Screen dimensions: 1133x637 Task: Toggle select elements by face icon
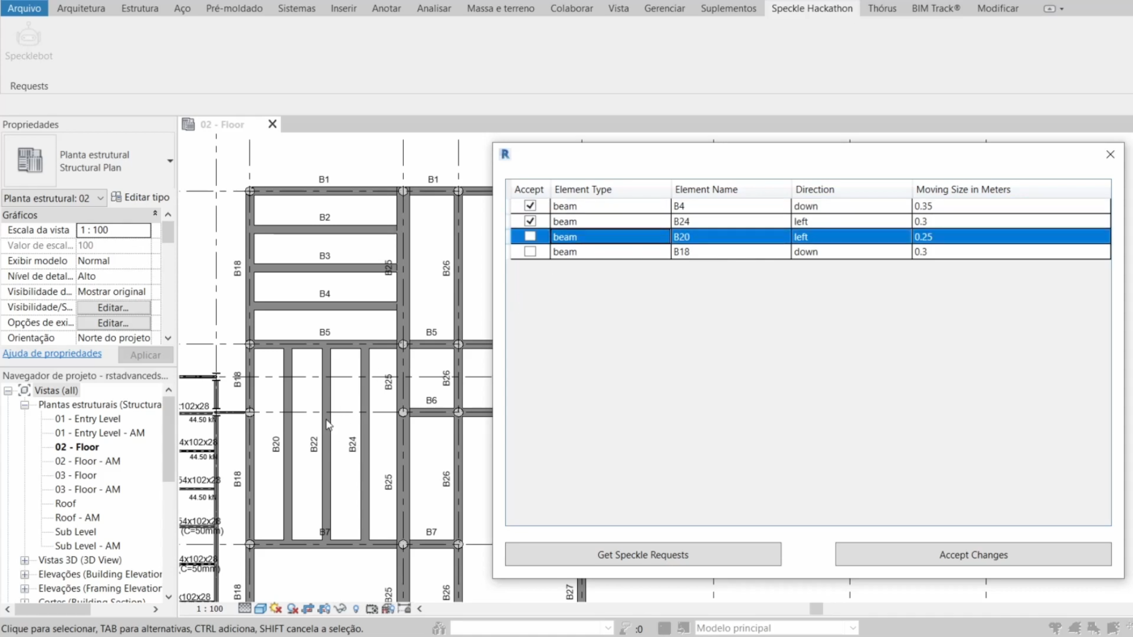tap(1113, 628)
